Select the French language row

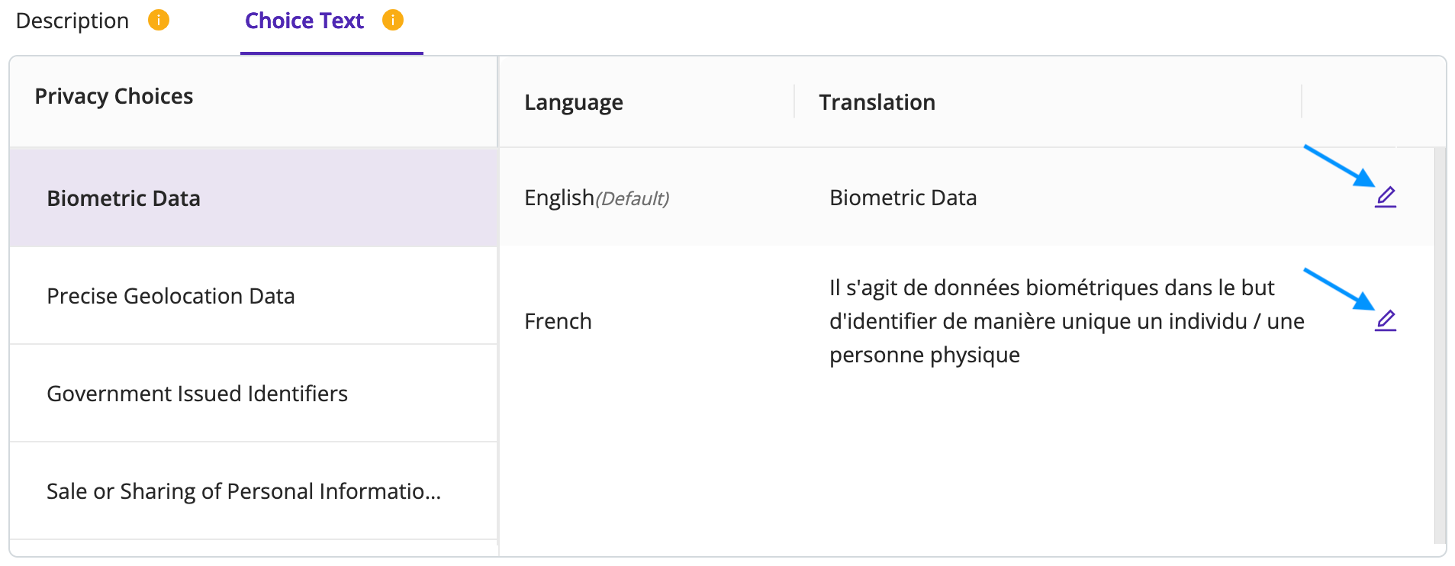point(967,321)
